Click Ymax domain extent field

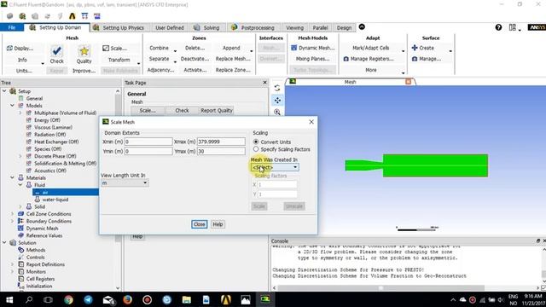(x=221, y=152)
